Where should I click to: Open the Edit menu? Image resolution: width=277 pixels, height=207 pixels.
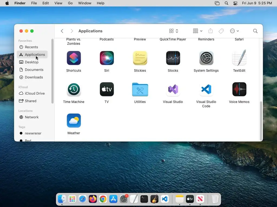[45, 3]
